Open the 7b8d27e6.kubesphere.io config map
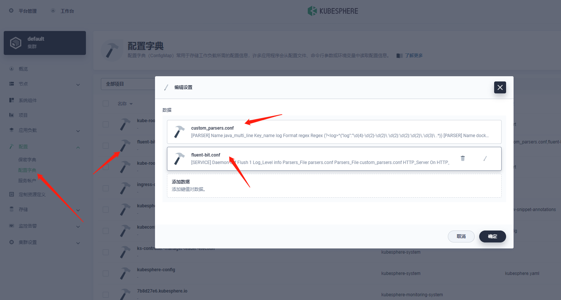 [162, 291]
